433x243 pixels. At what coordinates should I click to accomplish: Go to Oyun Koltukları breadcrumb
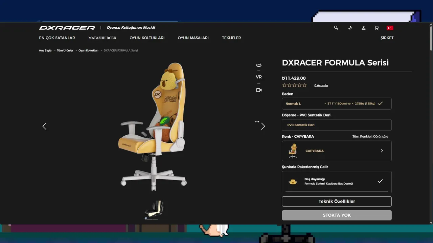(88, 50)
